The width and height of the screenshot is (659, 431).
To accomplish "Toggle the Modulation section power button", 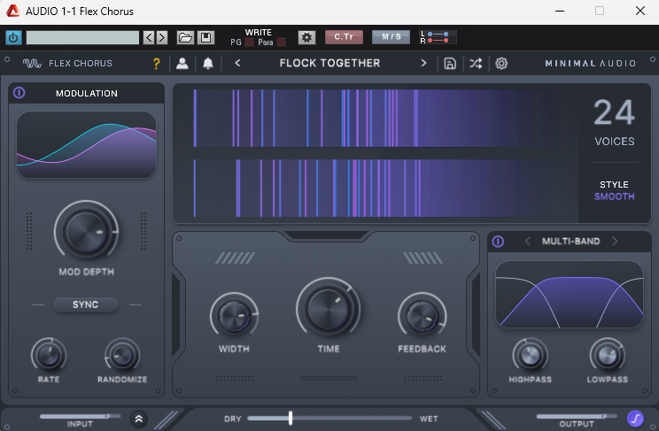I will pyautogui.click(x=19, y=93).
